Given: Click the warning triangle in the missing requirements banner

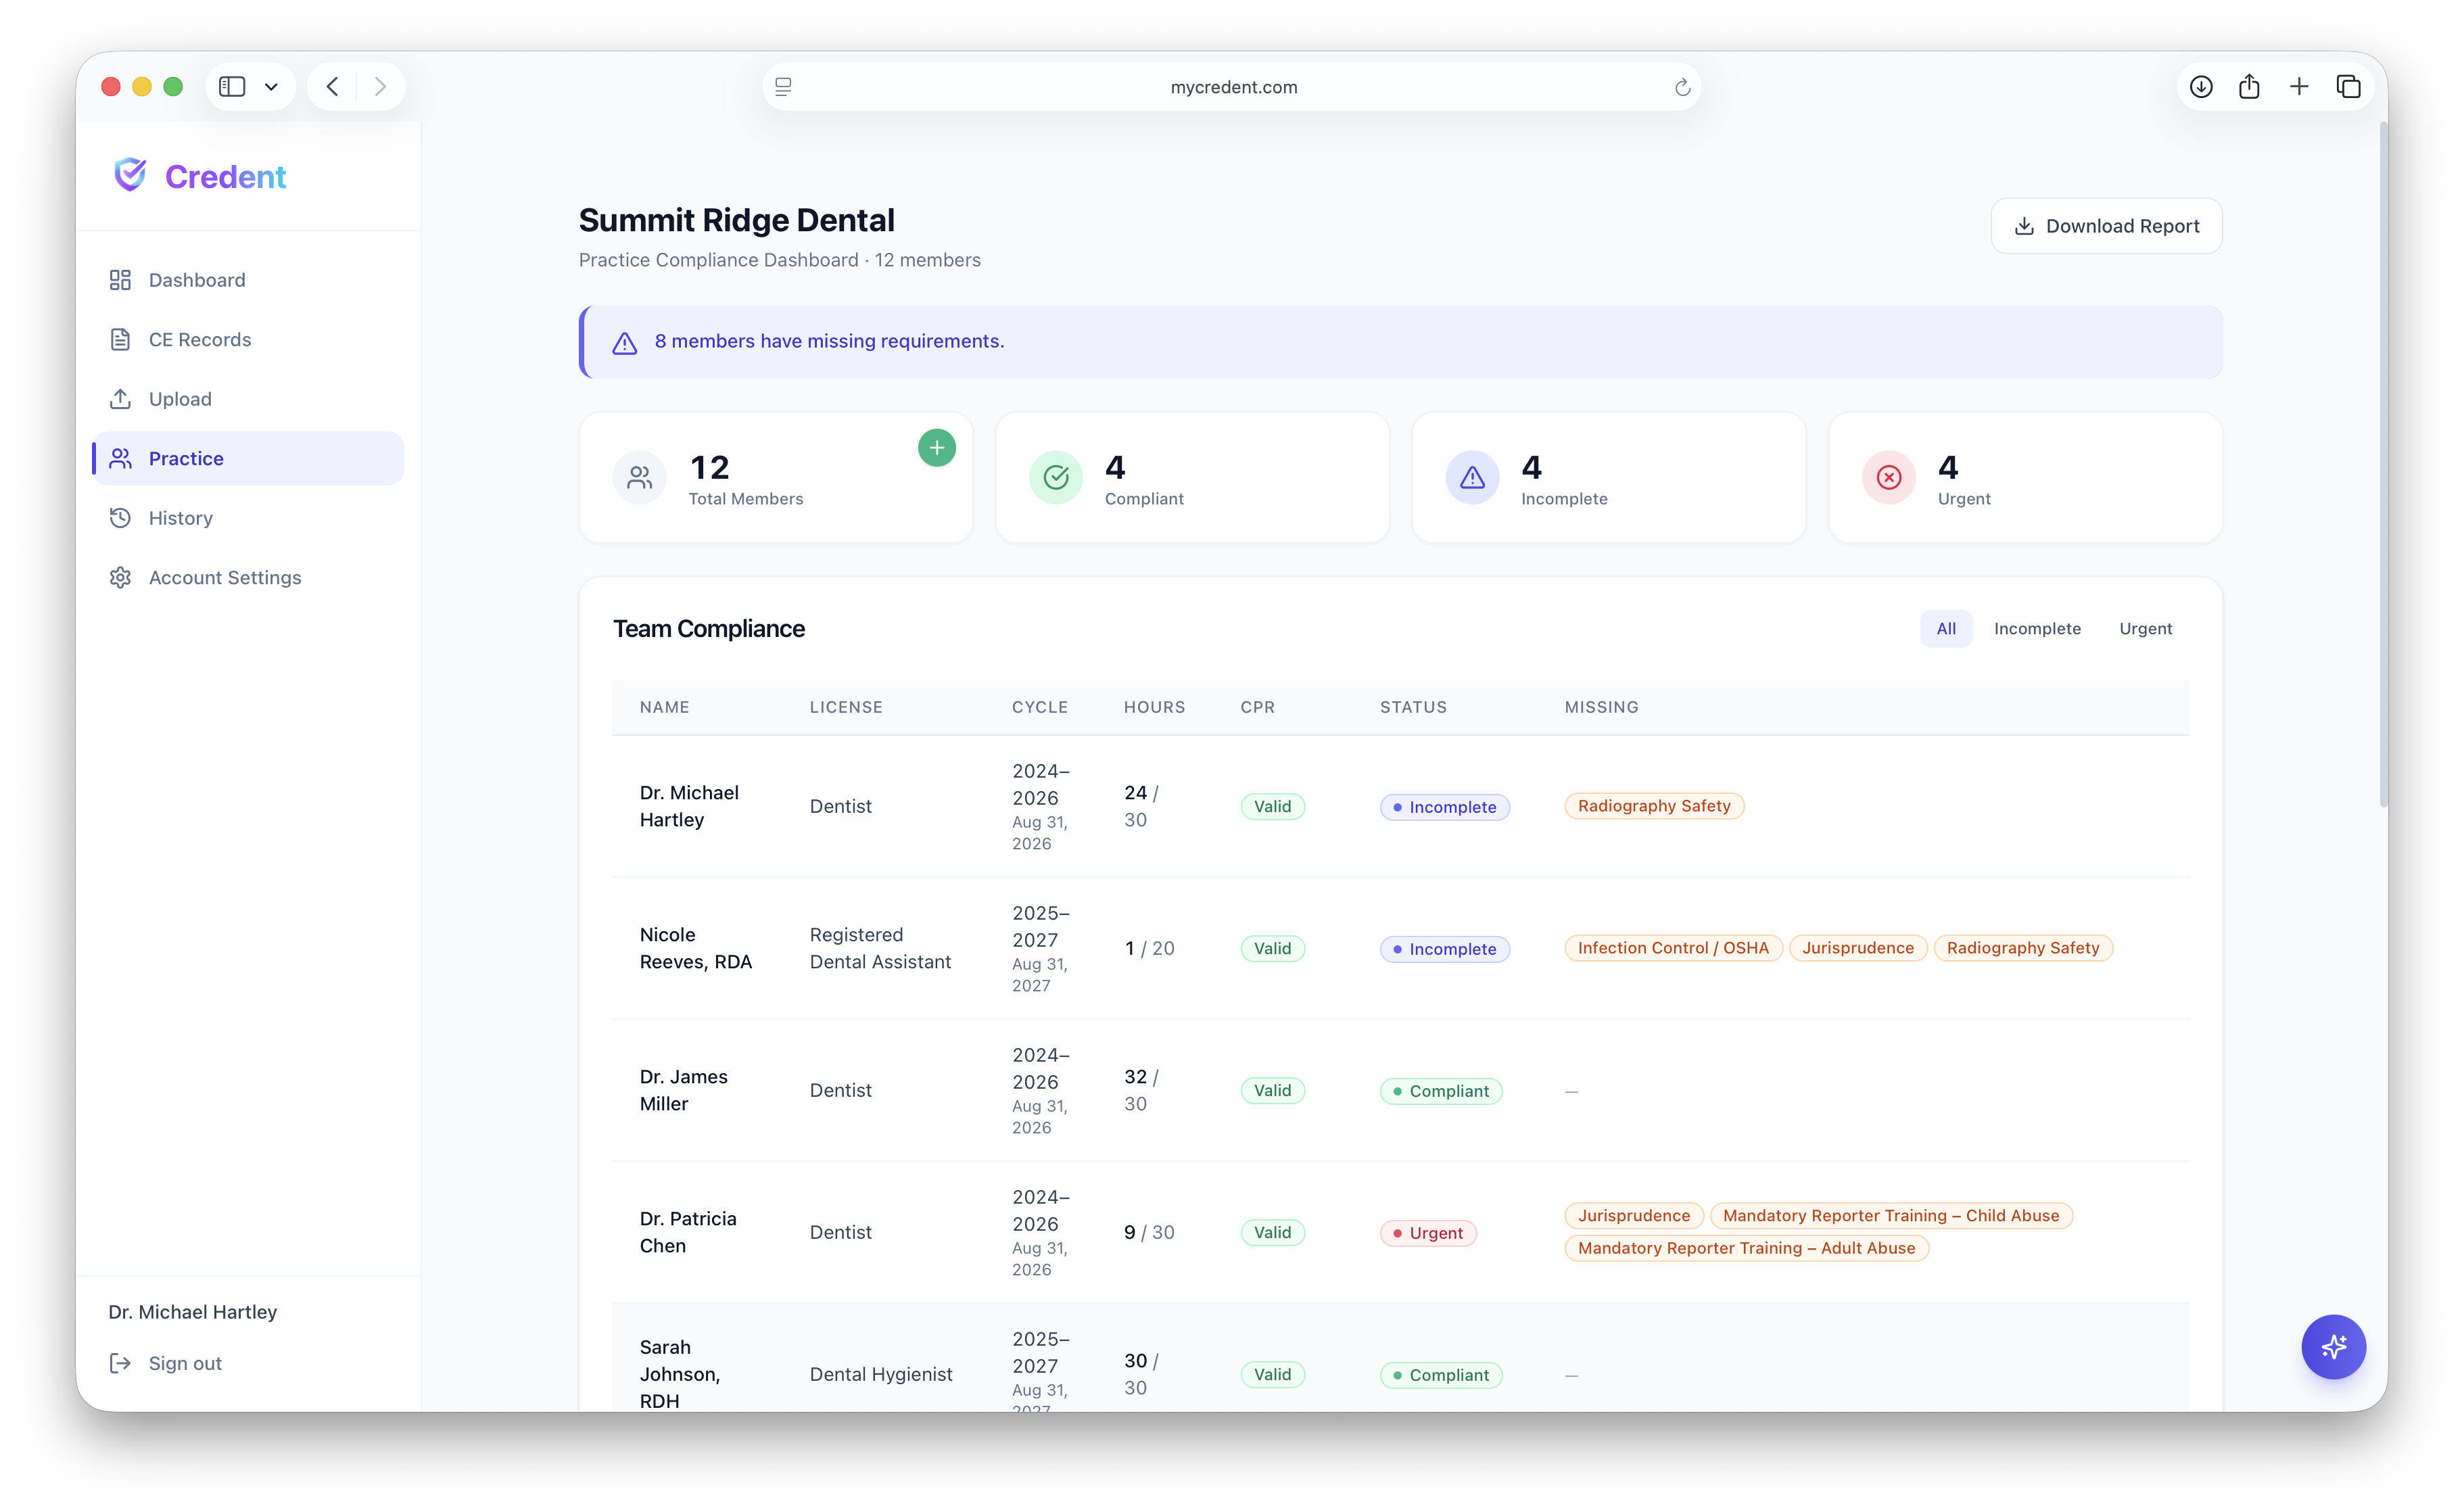Looking at the screenshot, I should 624,343.
